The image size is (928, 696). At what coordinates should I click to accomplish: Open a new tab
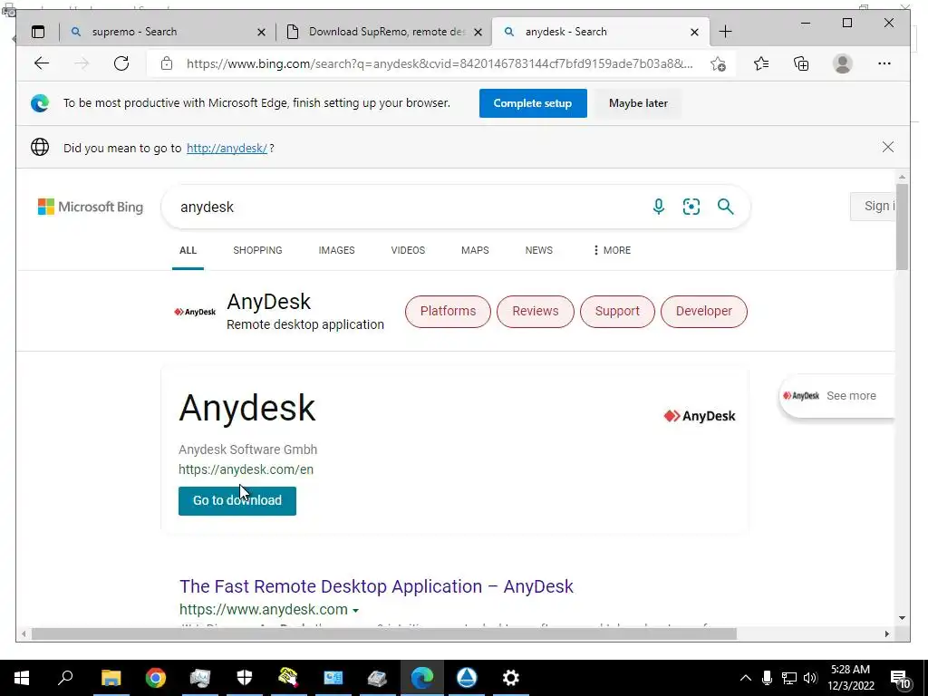tap(726, 32)
